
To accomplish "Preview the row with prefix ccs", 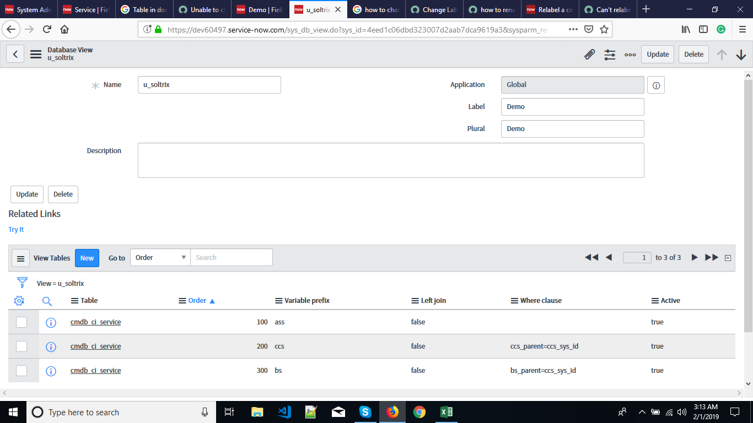I will 51,346.
